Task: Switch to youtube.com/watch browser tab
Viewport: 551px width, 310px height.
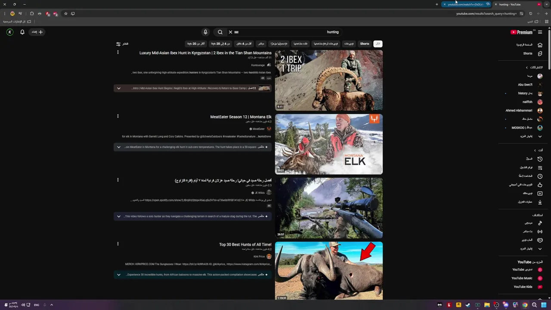Action: tap(467, 4)
